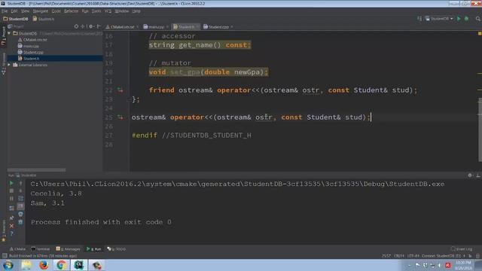This screenshot has width=482, height=271.
Task: Click Student.h breadcrumb in navigation bar
Action: click(44, 19)
